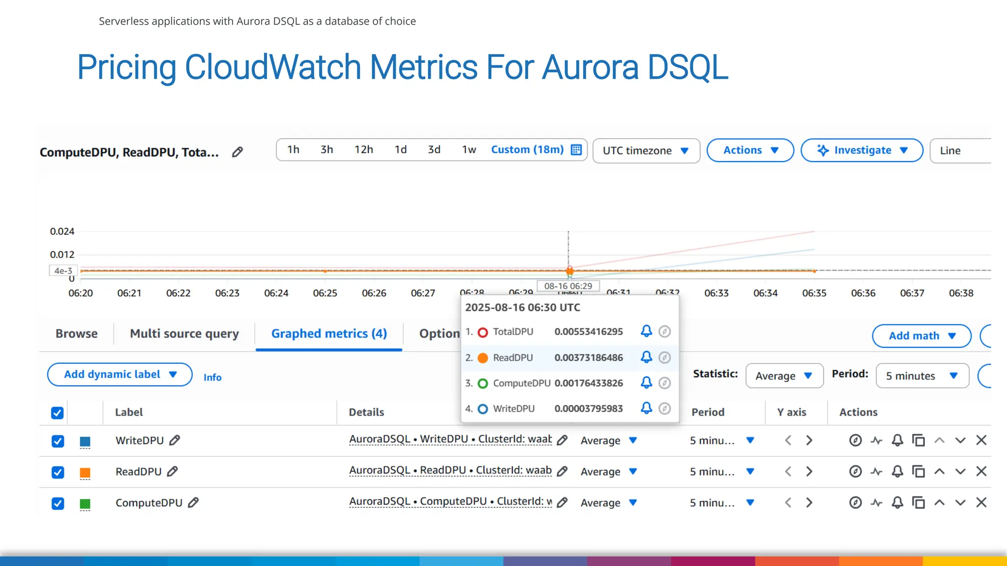
Task: Click compass icon for TotalDPU in tooltip
Action: (664, 332)
